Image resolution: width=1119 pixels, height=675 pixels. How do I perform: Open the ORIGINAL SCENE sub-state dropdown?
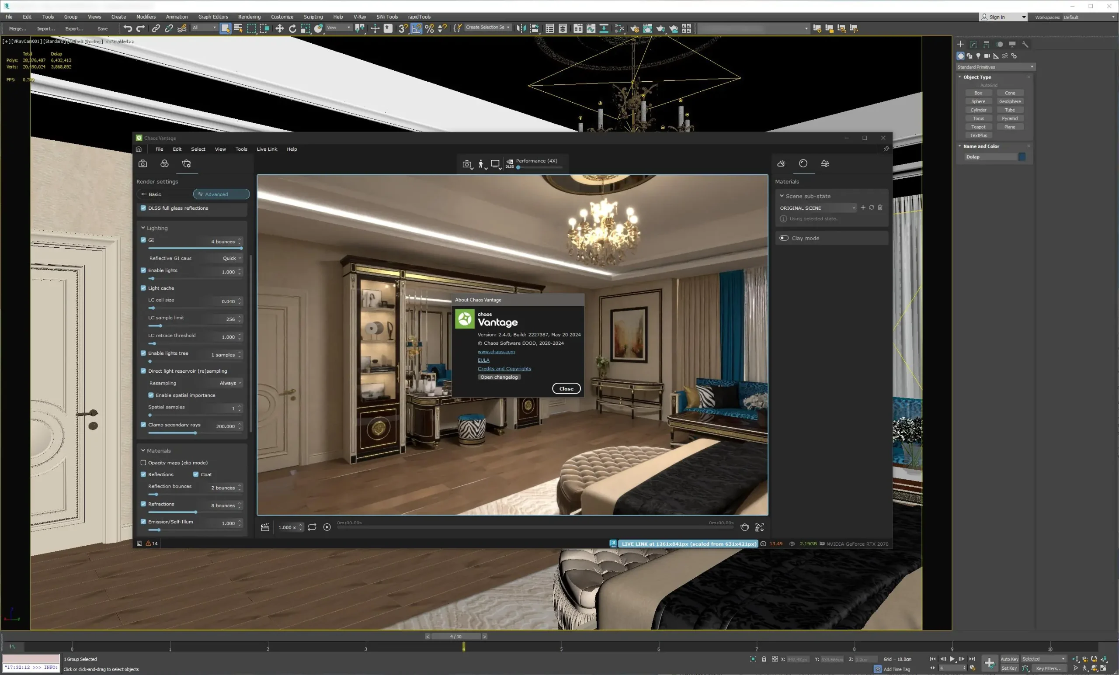pyautogui.click(x=817, y=208)
